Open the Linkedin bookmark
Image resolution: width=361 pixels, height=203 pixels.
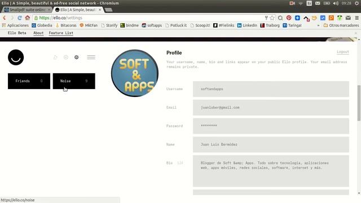[x=247, y=25]
